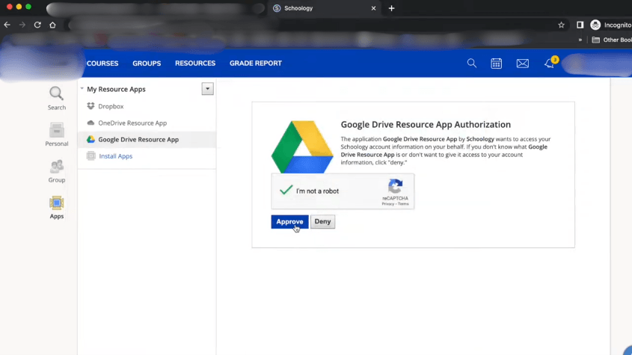Open Group resources in sidebar
This screenshot has height=355, width=632.
coord(56,171)
